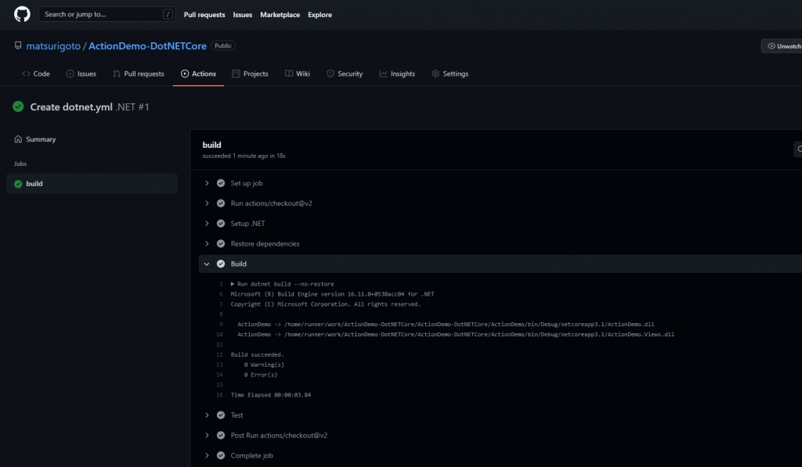Switch to the repository Pull requests tab
The width and height of the screenshot is (802, 467).
139,74
